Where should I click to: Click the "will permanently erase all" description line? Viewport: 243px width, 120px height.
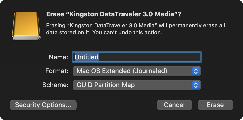[192, 26]
